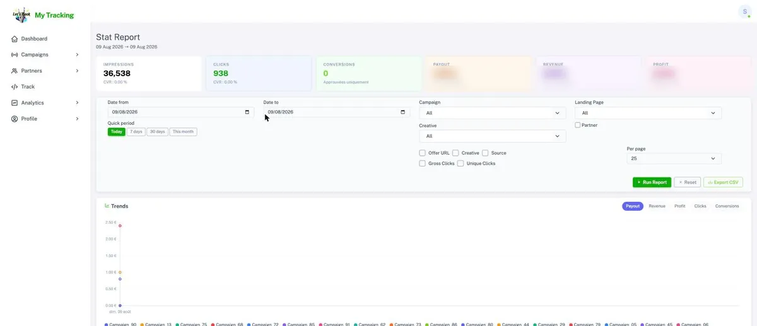757x326 pixels.
Task: Enable the Source checkbox
Action: pos(485,153)
